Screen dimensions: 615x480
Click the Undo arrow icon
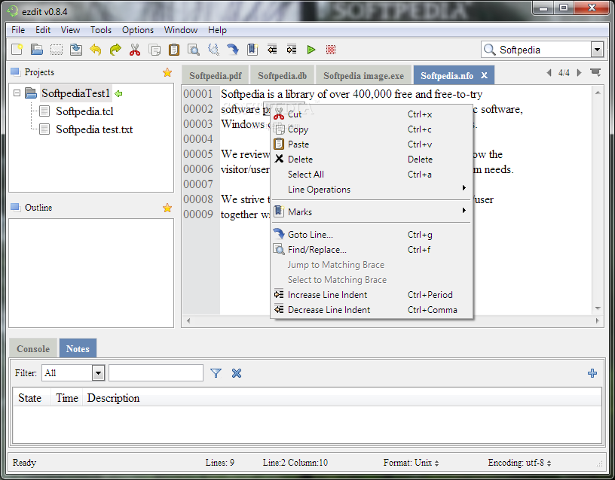[95, 50]
